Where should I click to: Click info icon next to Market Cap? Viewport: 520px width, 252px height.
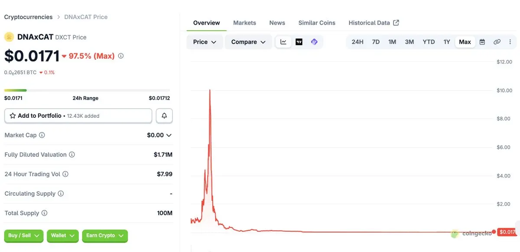coord(42,135)
